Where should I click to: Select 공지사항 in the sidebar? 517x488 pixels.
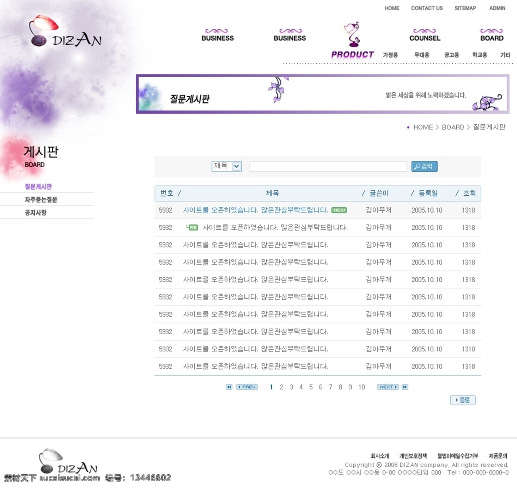click(x=35, y=213)
